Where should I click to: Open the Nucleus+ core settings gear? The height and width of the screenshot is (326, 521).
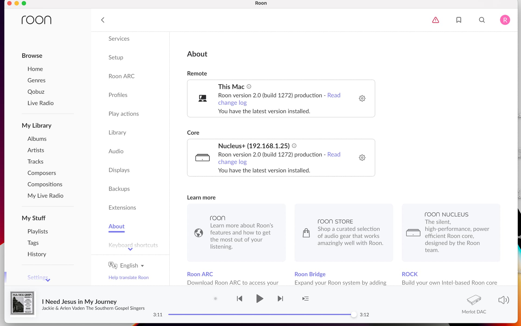pyautogui.click(x=362, y=158)
